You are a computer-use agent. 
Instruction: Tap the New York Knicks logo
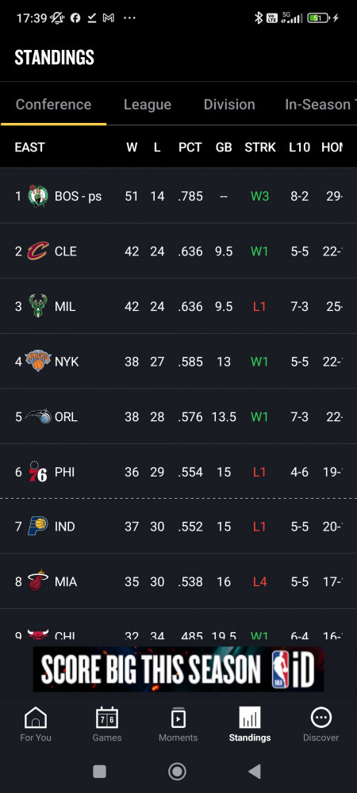pos(38,361)
